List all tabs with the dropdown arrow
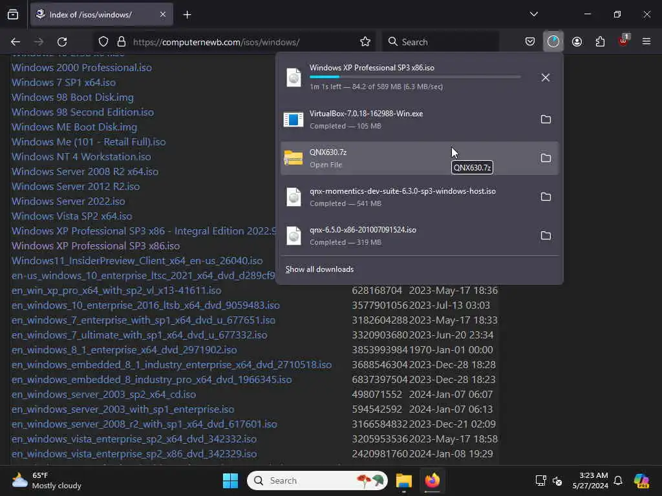Screen dimensions: 662x496 coord(533,14)
